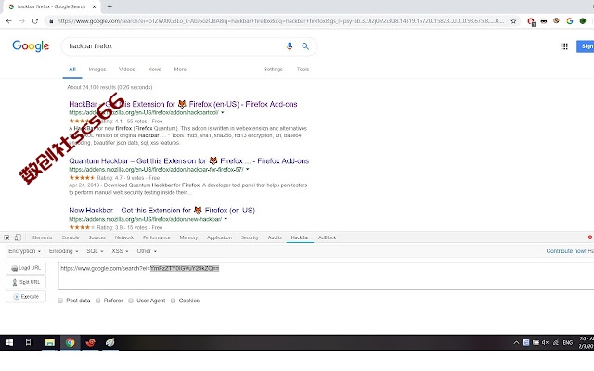Enable the Referer checkbox
The height and width of the screenshot is (371, 594).
pyautogui.click(x=97, y=301)
